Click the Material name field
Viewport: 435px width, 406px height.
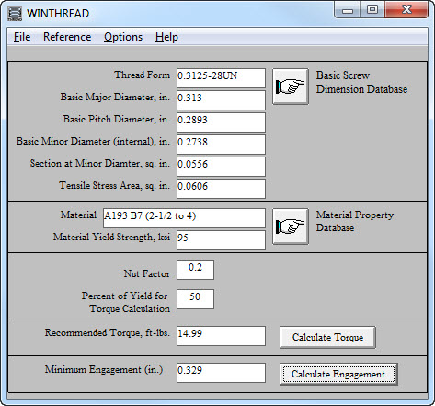pos(184,218)
